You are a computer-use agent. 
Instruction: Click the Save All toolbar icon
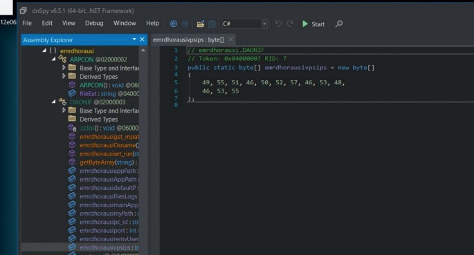click(212, 23)
